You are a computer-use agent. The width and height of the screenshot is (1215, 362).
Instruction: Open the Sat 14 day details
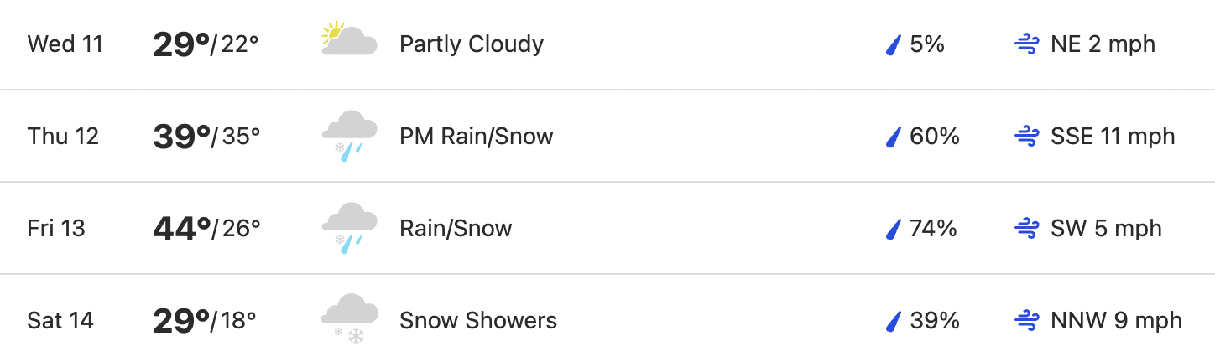point(607,318)
